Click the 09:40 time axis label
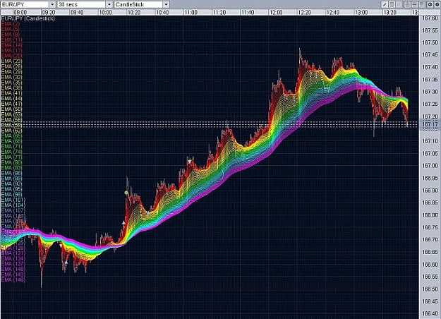This screenshot has width=441, height=319. pos(77,13)
